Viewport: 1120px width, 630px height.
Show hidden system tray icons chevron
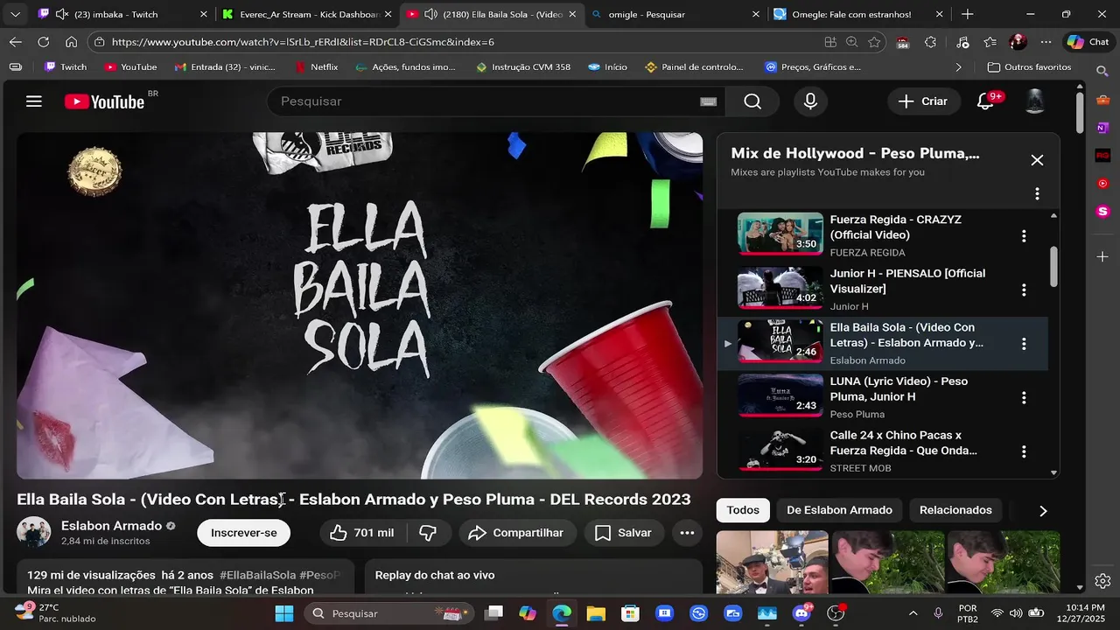point(913,613)
